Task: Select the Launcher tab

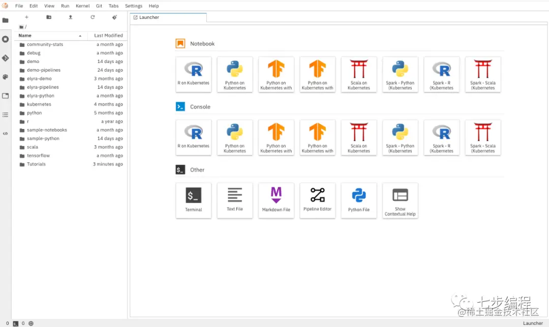Action: click(x=168, y=17)
